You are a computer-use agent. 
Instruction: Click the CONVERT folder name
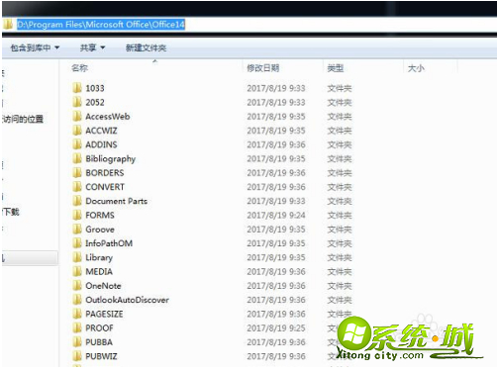click(x=105, y=187)
